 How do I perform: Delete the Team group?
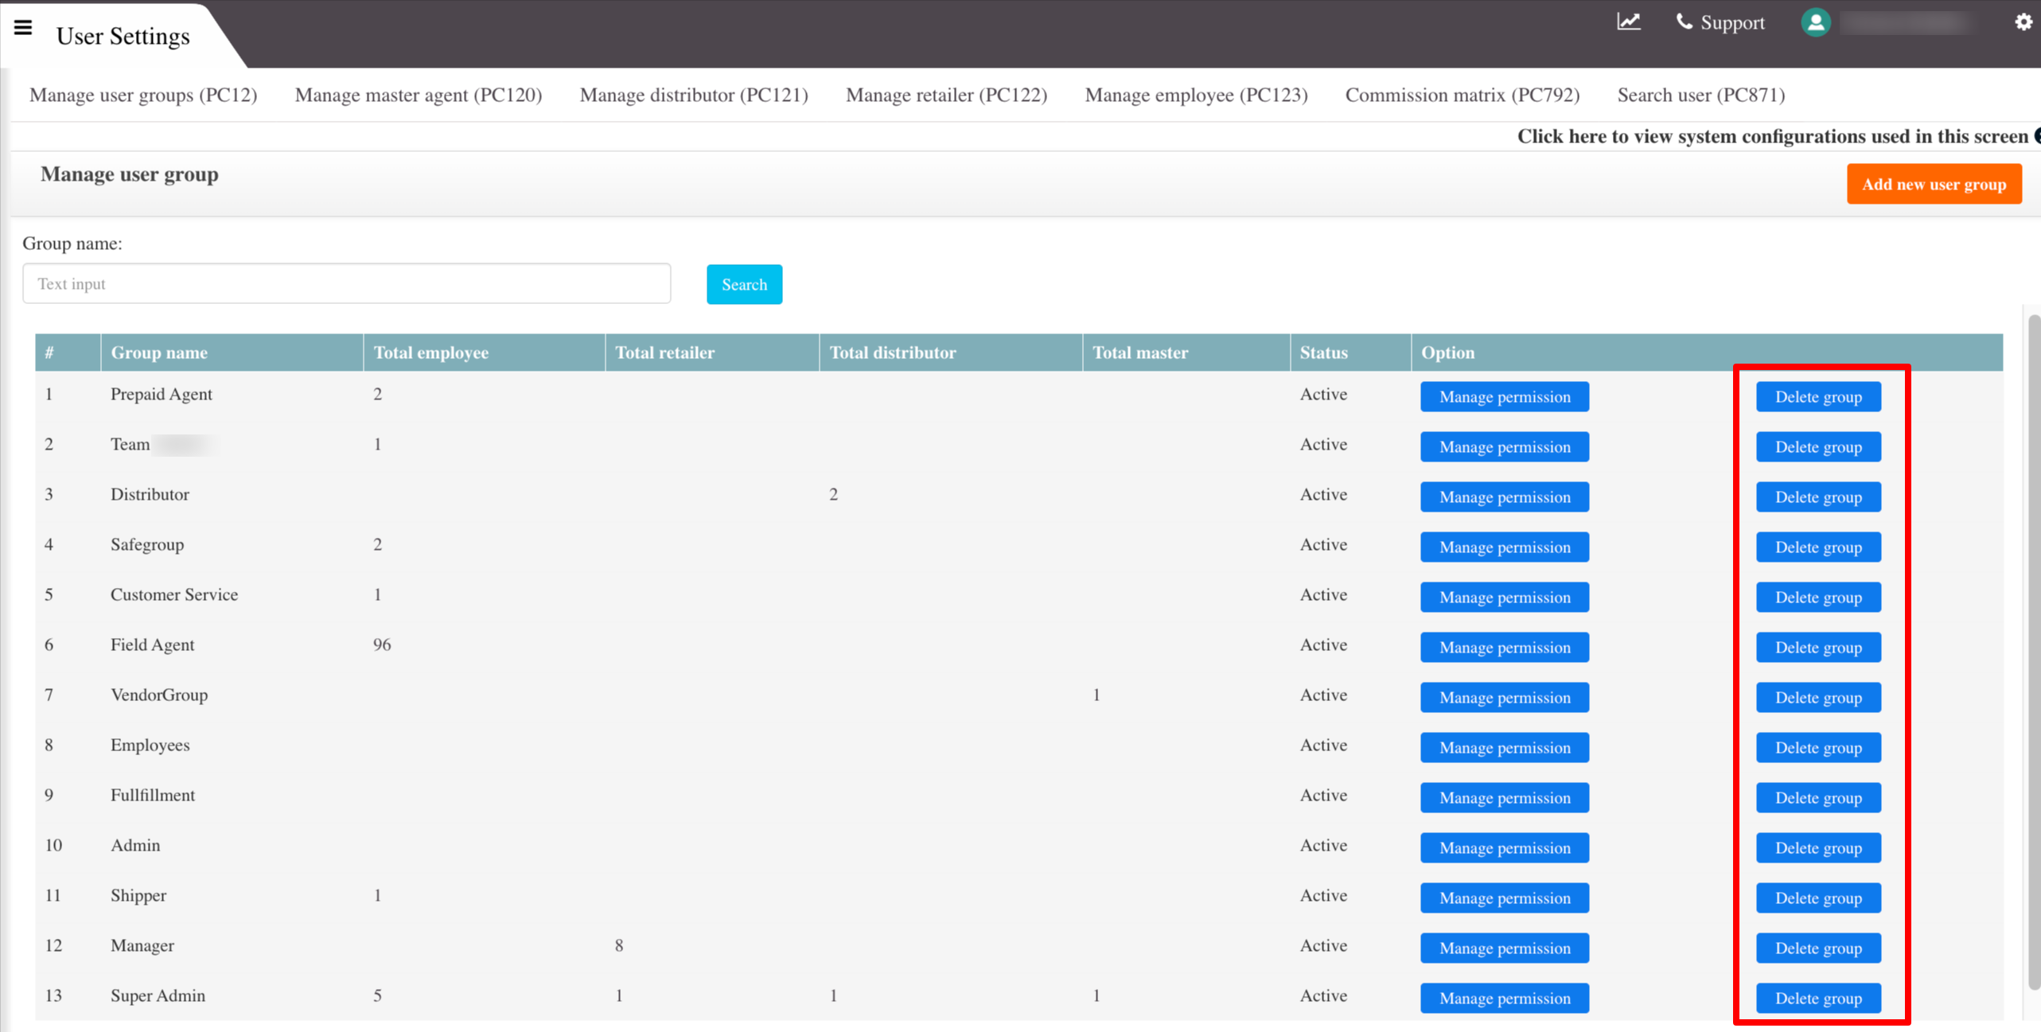click(x=1818, y=446)
